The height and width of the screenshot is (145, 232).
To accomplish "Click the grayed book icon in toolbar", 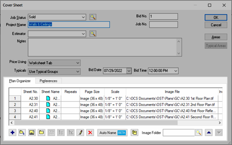I will click(x=51, y=133).
